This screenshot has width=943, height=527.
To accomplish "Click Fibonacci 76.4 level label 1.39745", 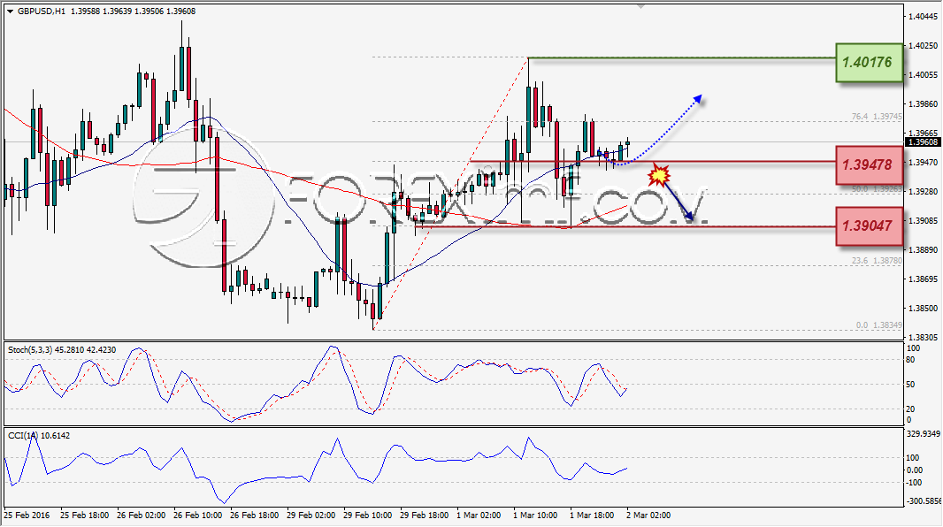I will pos(877,117).
